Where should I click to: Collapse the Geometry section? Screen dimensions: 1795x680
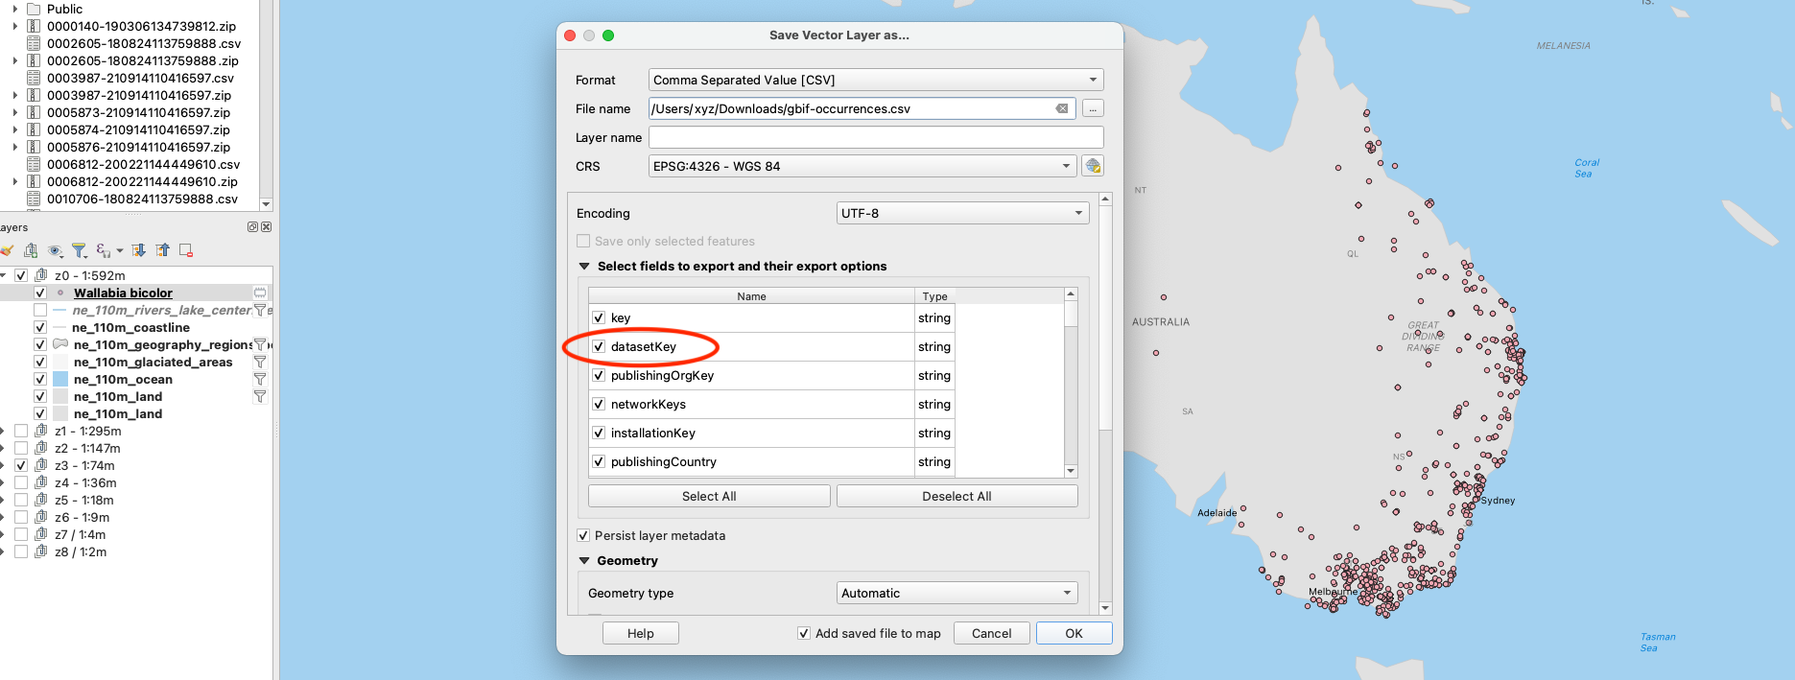583,561
